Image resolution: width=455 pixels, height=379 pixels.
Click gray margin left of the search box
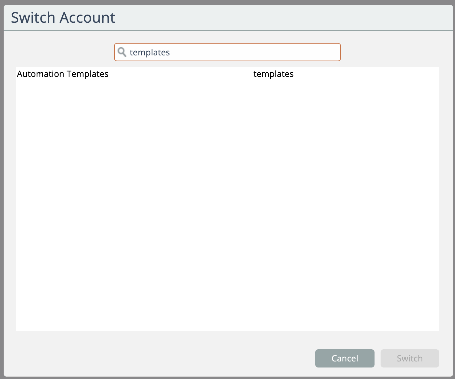(x=61, y=52)
